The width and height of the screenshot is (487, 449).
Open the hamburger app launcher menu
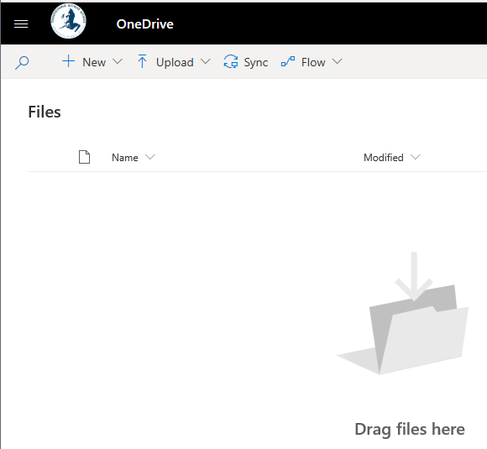[x=21, y=23]
